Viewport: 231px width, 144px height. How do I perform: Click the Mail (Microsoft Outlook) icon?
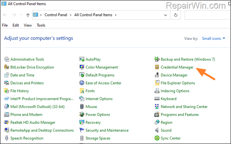pos(6,106)
